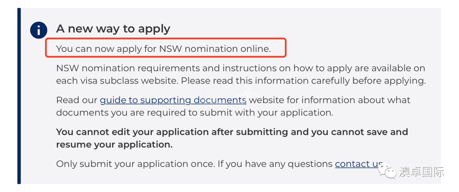459x192 pixels.
Task: Click the bold "You cannot edit your application" warning
Action: 232,132
